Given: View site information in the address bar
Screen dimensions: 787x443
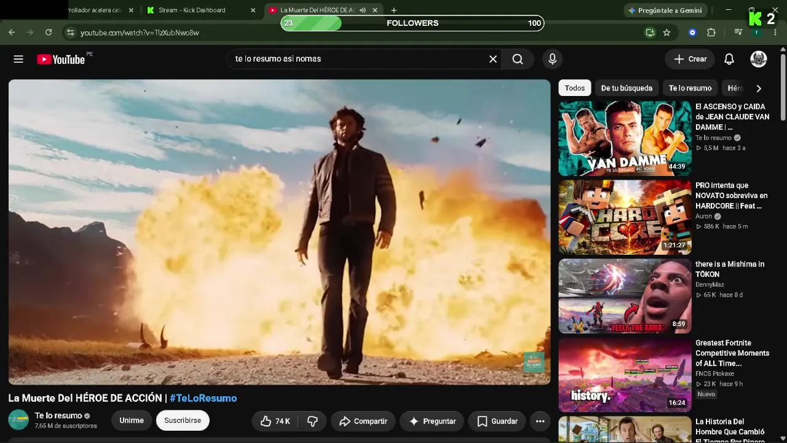Looking at the screenshot, I should point(70,33).
